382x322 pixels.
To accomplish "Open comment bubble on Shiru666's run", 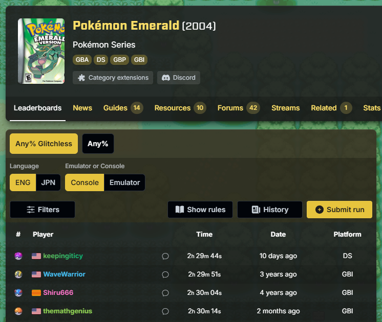I will (x=165, y=293).
